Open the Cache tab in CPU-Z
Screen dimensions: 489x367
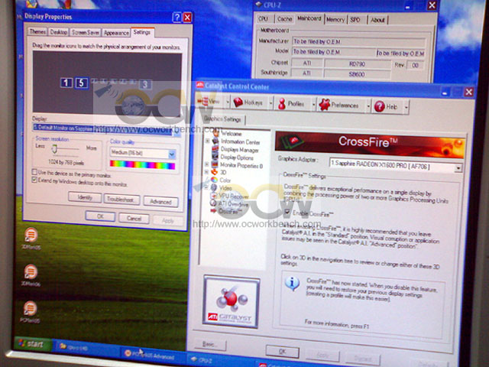(x=284, y=19)
